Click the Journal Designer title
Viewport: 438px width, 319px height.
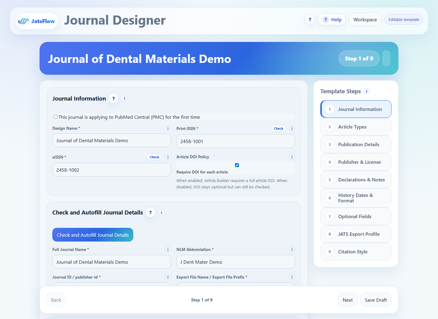coord(115,20)
